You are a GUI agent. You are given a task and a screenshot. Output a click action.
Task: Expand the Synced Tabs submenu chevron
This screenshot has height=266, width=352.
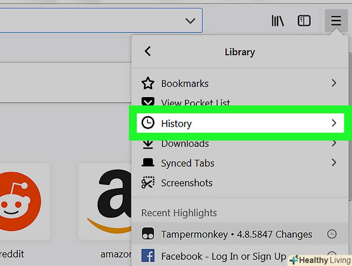coord(334,163)
